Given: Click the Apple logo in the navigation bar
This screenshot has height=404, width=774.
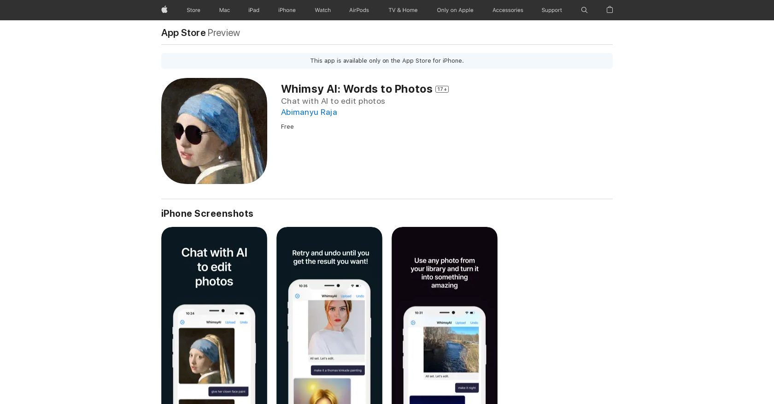Looking at the screenshot, I should point(164,10).
